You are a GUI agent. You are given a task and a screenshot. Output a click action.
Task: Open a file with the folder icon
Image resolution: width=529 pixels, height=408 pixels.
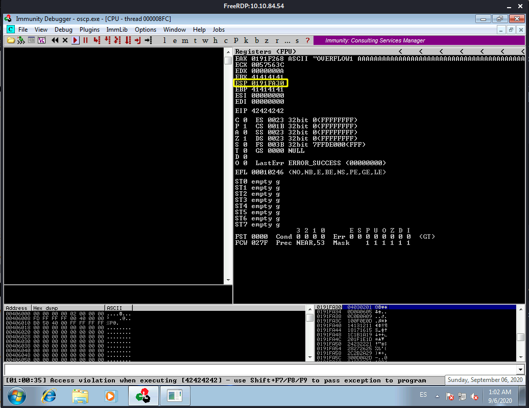point(11,40)
